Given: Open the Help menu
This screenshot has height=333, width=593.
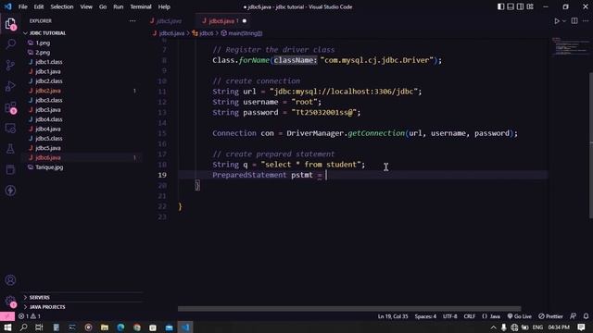Looking at the screenshot, I should [x=164, y=6].
